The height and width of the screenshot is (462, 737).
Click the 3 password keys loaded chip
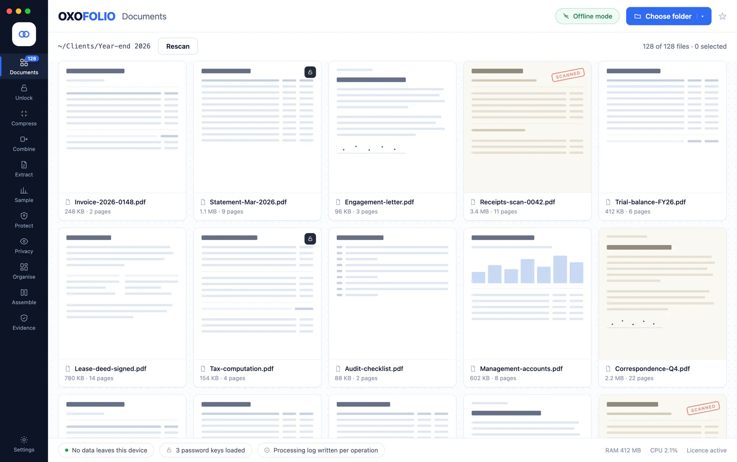[205, 450]
